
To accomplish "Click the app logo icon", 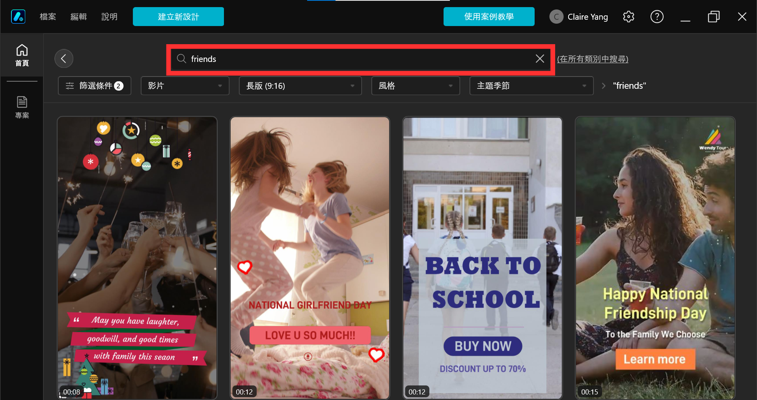I will tap(18, 17).
